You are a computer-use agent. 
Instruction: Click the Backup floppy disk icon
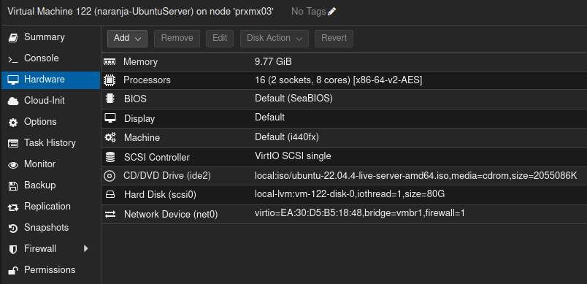coord(13,186)
